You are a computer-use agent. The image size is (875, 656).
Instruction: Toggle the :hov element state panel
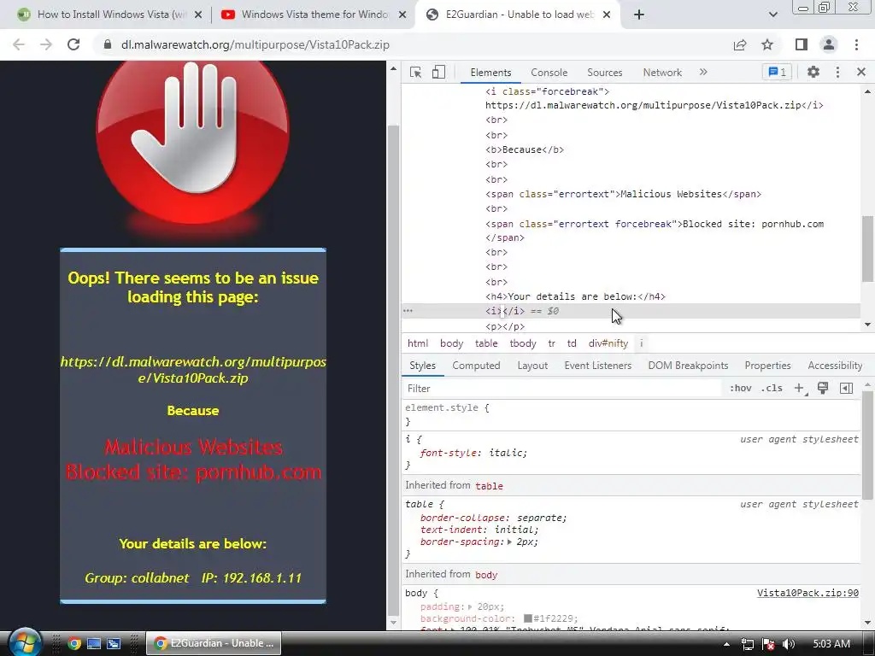click(x=741, y=389)
